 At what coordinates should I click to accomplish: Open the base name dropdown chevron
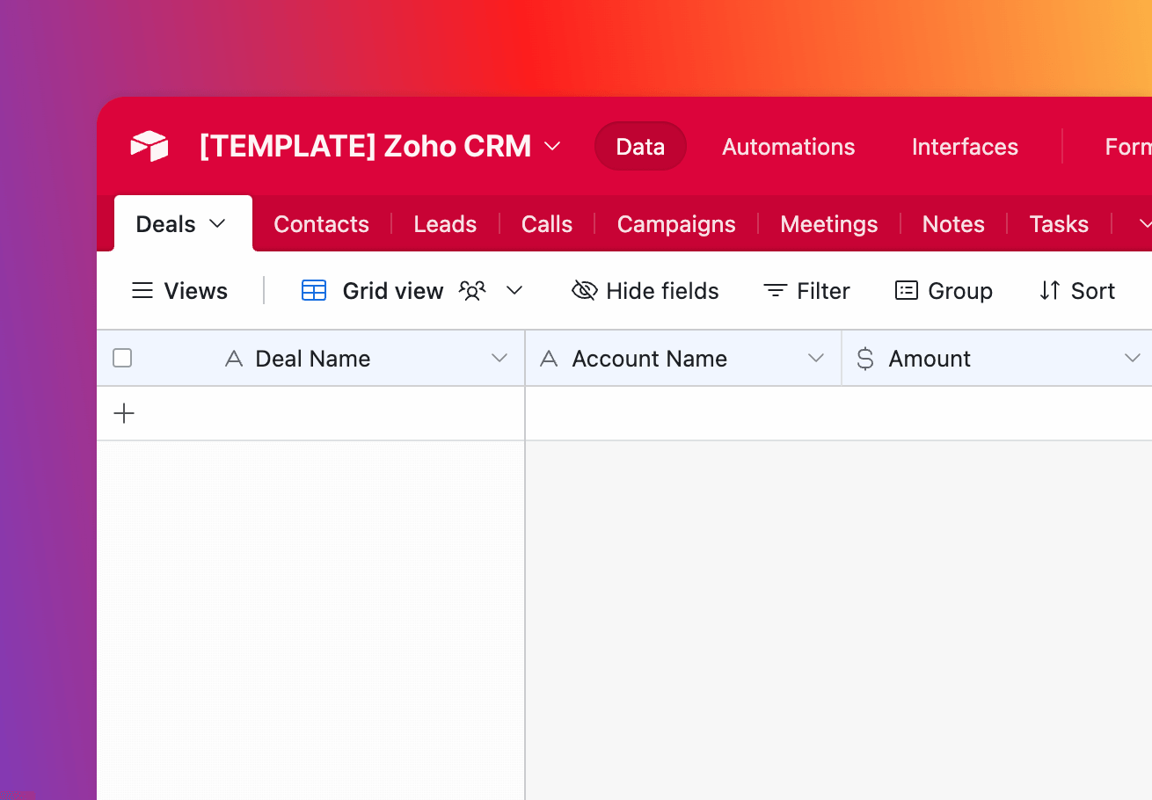pos(552,146)
